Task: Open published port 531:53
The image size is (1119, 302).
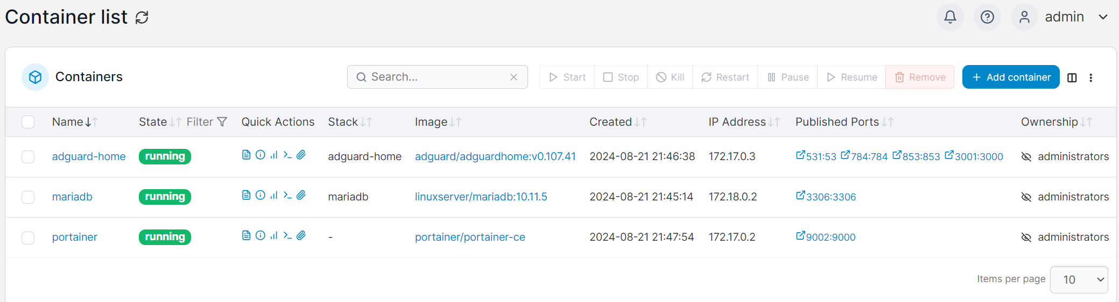Action: coord(816,156)
